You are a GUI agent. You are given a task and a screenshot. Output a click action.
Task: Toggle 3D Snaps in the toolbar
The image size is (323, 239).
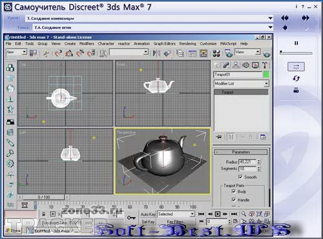(x=58, y=53)
